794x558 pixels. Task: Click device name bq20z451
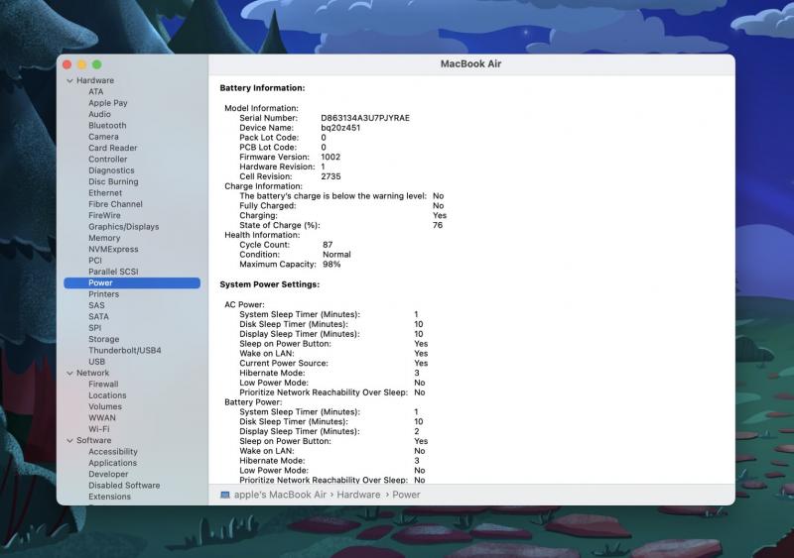[340, 128]
